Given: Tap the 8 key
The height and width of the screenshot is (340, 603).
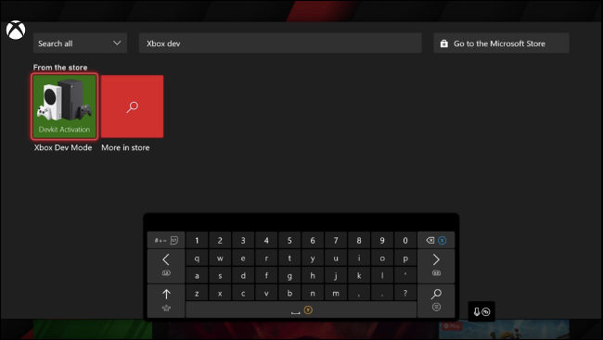Looking at the screenshot, I should click(x=359, y=240).
